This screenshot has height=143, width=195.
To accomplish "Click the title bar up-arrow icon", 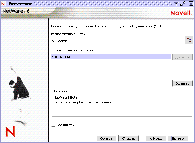I will coord(176,4).
